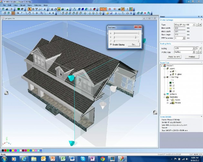Toggle the glass layer checkbox in Scene Tree

(x=170, y=74)
